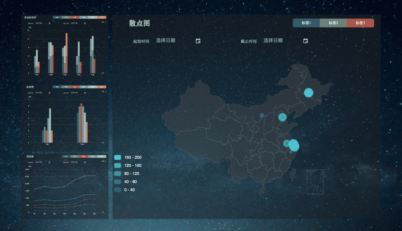
Task: Toggle red legend segment in 复杂柱状图
Action: [x=75, y=17]
